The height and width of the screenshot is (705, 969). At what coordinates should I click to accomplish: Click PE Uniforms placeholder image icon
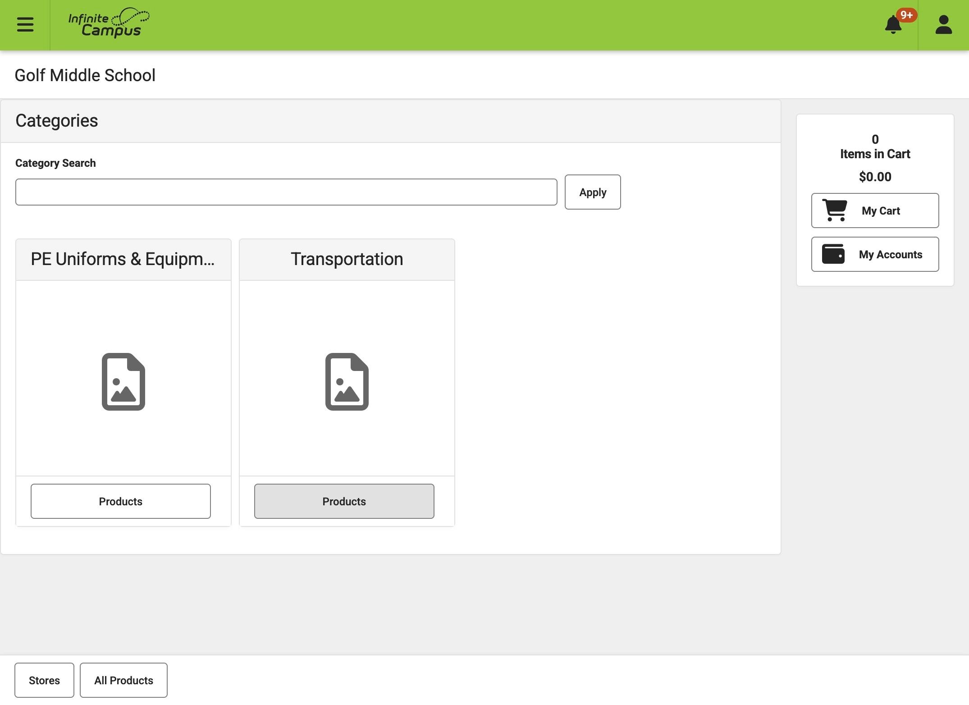(x=123, y=381)
